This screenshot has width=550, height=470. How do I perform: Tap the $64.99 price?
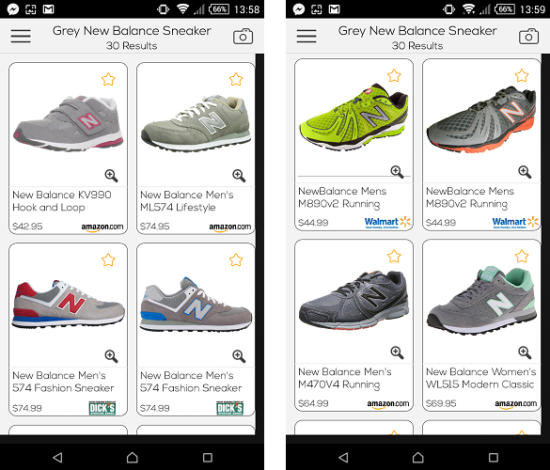point(313,403)
